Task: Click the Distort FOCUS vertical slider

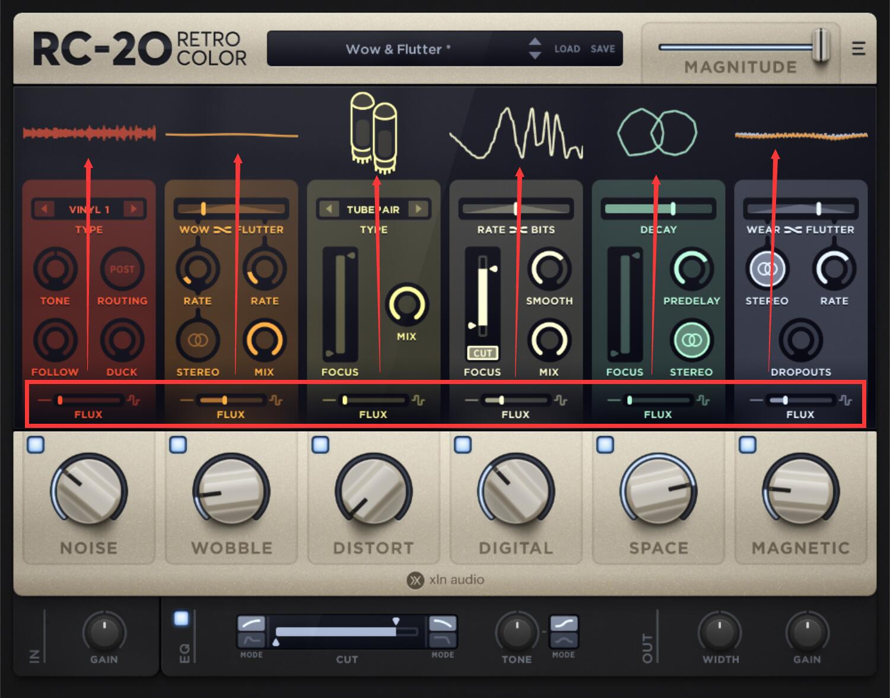Action: (x=340, y=305)
